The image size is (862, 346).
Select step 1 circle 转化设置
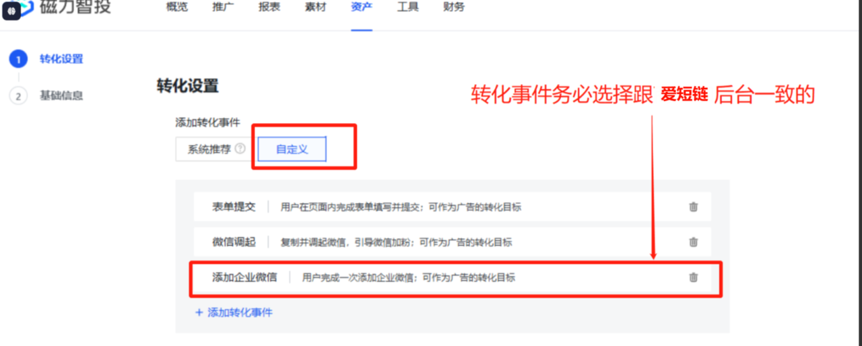(x=18, y=59)
